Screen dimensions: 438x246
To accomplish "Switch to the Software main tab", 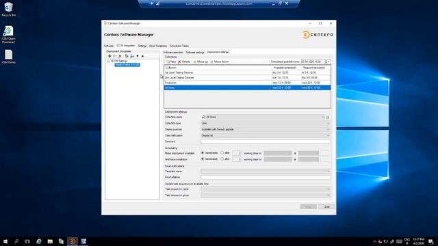I will coord(109,46).
